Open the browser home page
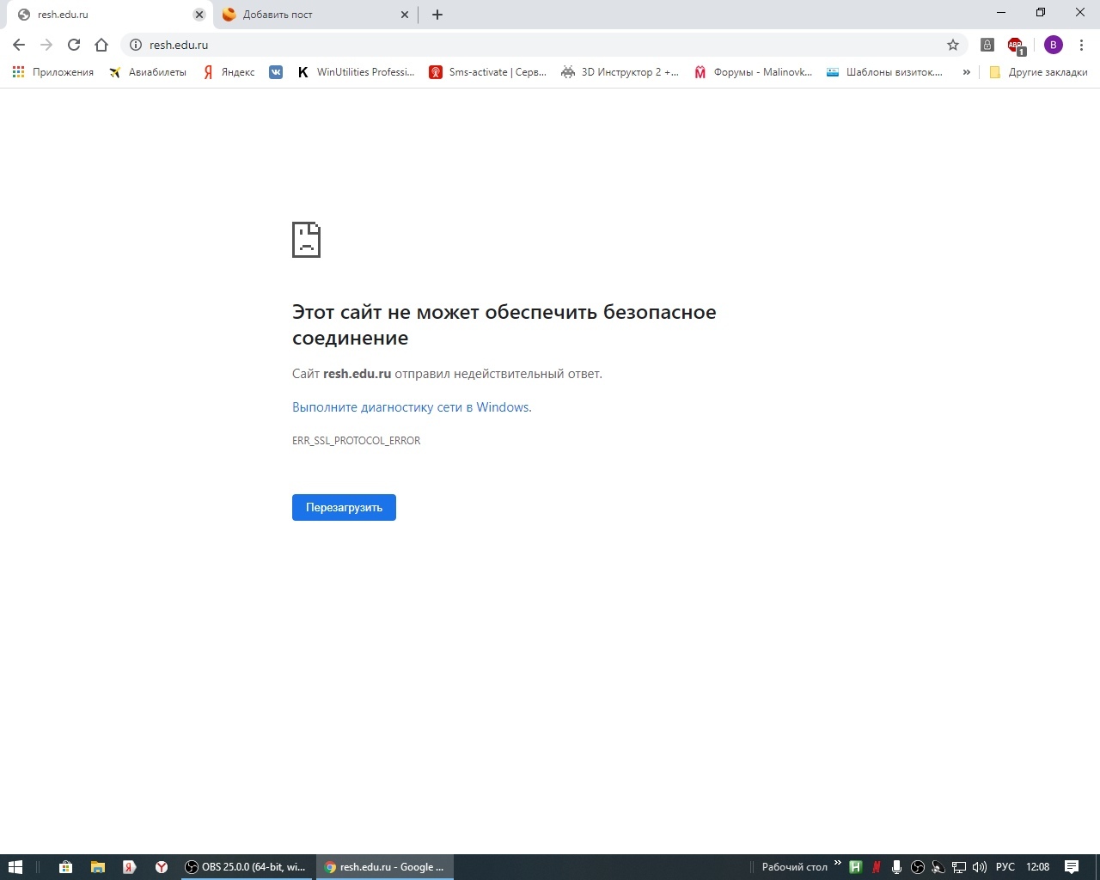This screenshot has height=880, width=1100. 101,45
